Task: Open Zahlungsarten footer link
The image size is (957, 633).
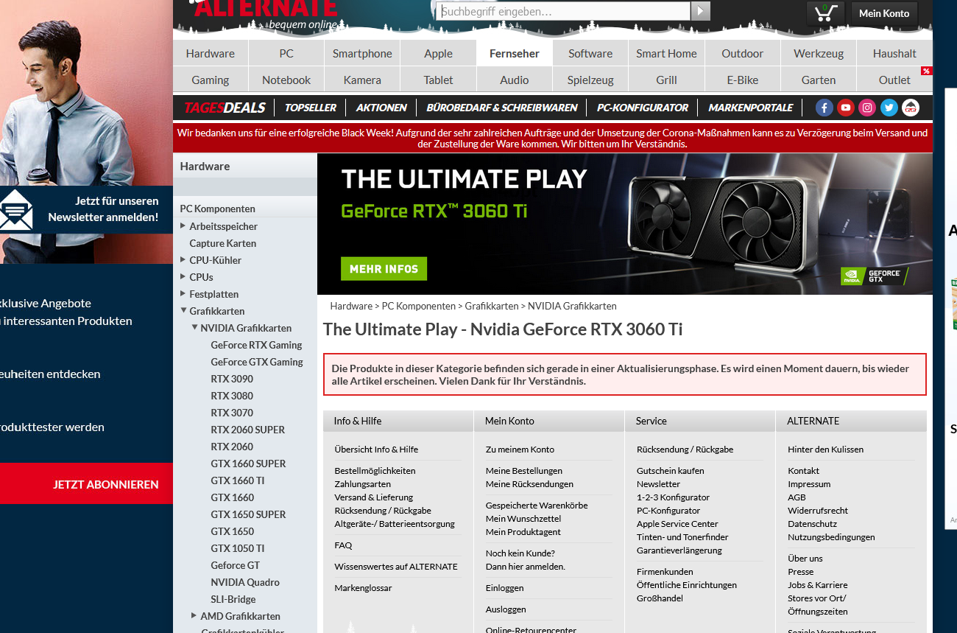Action: pyautogui.click(x=363, y=484)
